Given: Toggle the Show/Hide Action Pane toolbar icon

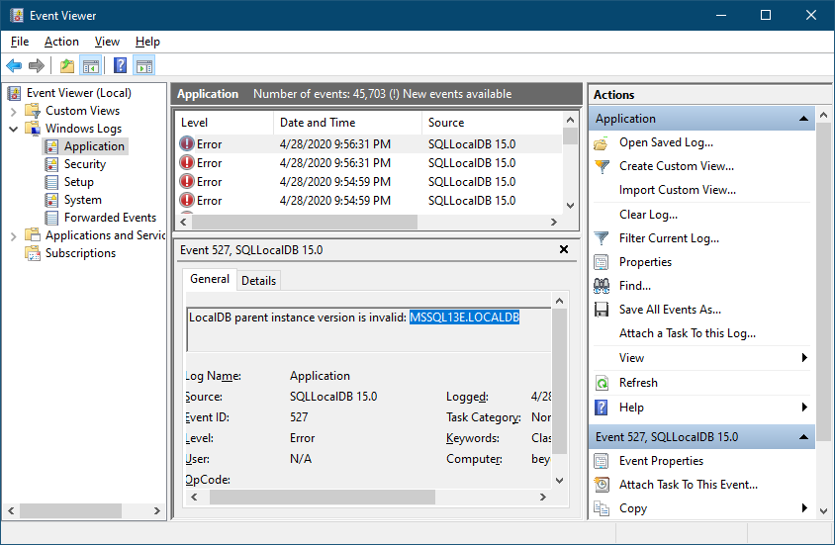Looking at the screenshot, I should click(144, 66).
